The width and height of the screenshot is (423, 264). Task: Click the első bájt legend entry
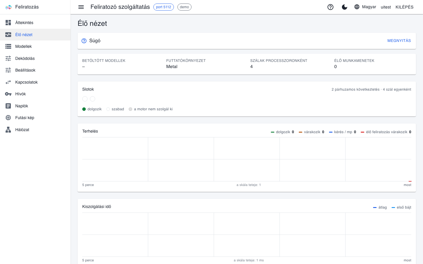tap(401, 207)
